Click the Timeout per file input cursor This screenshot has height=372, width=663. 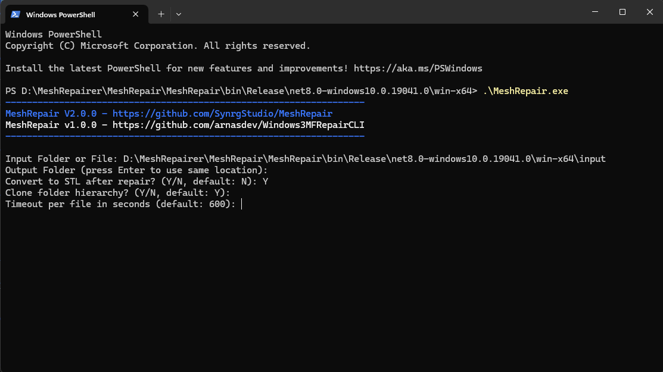tap(241, 204)
